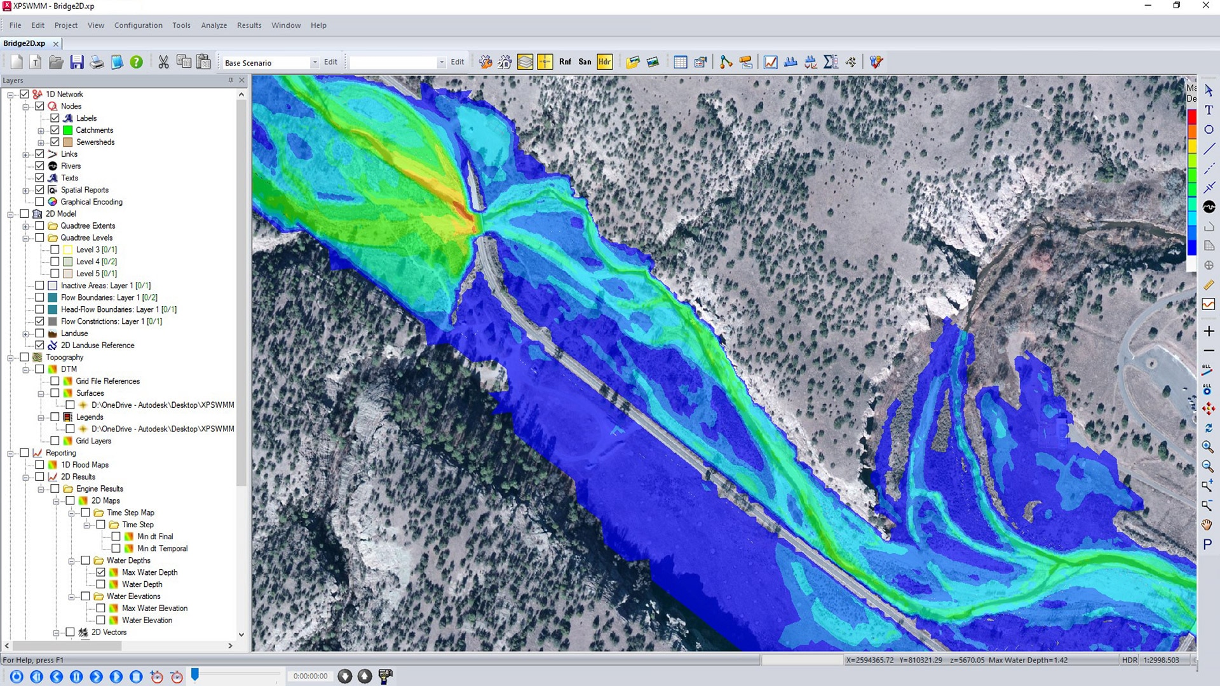Viewport: 1220px width, 686px height.
Task: Uncheck Flow Constrictions Layer 1 checkbox
Action: click(x=39, y=321)
